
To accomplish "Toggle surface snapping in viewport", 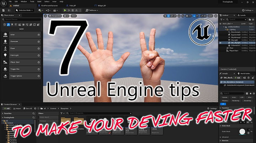I will 183,16.
